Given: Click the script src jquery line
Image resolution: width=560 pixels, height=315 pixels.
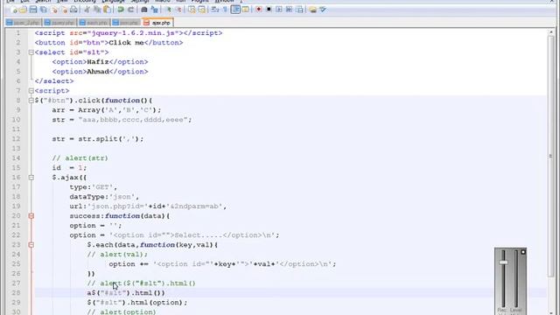Looking at the screenshot, I should [129, 33].
